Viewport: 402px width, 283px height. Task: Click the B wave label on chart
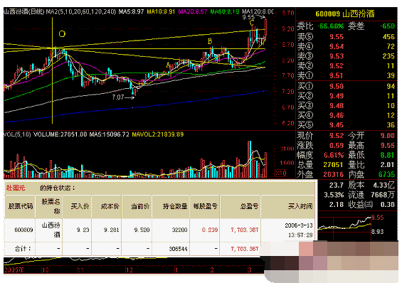(x=210, y=41)
